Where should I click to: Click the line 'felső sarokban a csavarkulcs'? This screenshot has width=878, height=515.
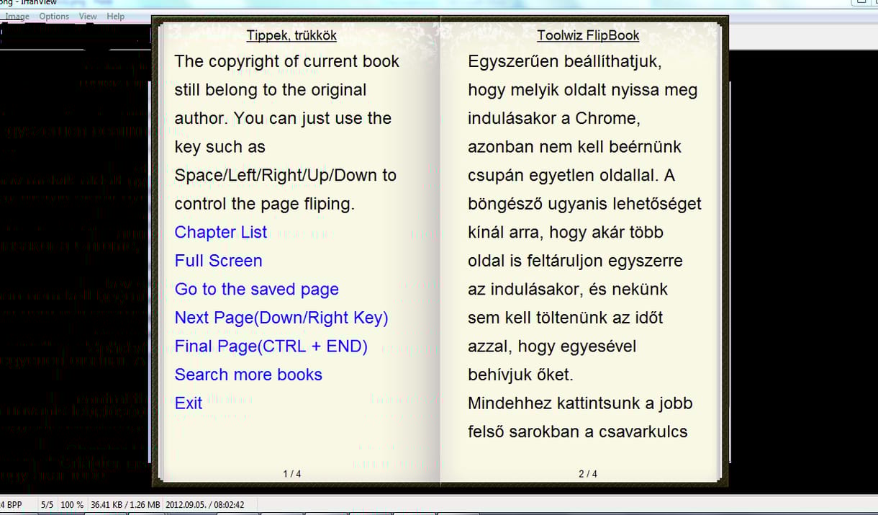pos(578,432)
